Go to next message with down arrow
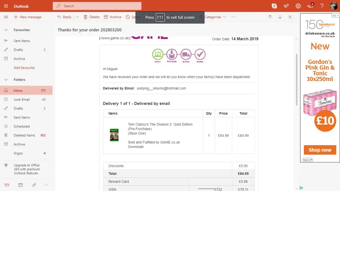 tap(280, 17)
